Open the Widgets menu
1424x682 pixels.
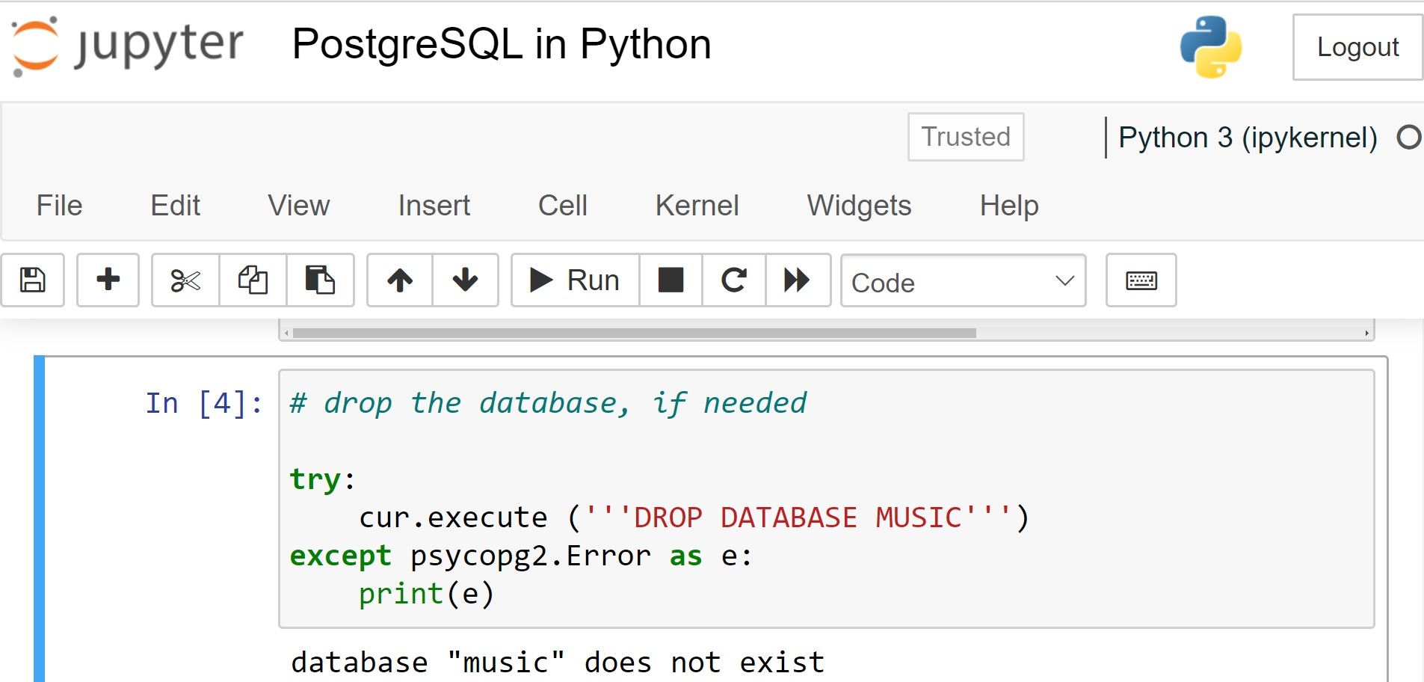point(859,206)
